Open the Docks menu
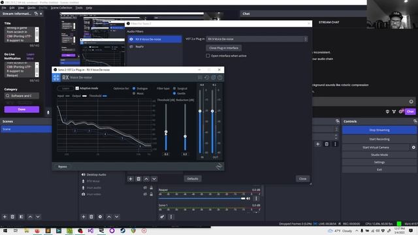 (31, 8)
